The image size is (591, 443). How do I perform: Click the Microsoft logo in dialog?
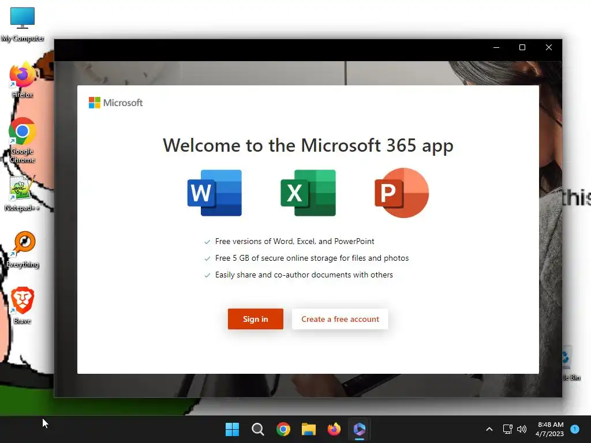(x=115, y=103)
